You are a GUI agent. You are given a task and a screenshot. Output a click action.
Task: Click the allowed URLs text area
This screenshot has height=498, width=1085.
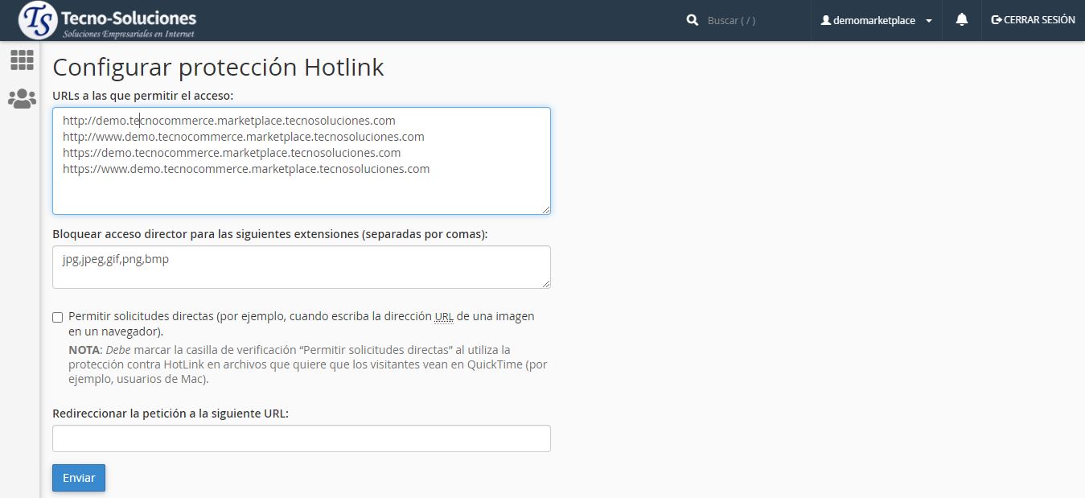point(301,190)
